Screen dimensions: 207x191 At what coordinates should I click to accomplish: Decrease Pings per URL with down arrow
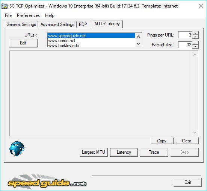click(x=195, y=37)
